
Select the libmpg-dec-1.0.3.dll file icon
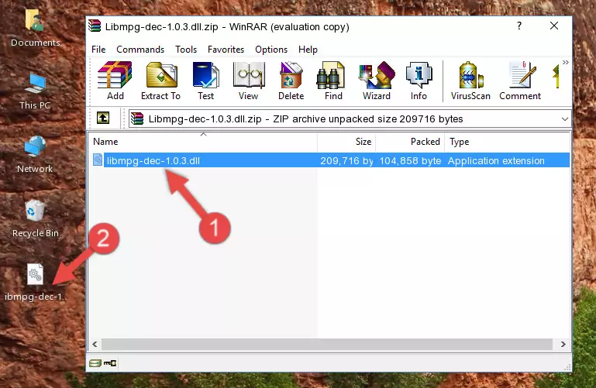coord(98,160)
